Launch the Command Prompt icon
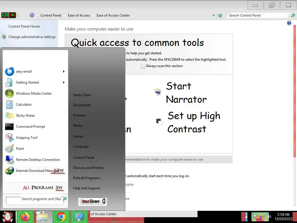This screenshot has height=223, width=297. tap(9, 127)
